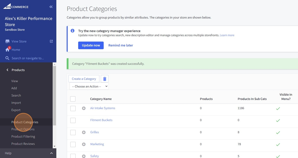
Task: Click Marketing row plus icon
Action: coord(84,144)
